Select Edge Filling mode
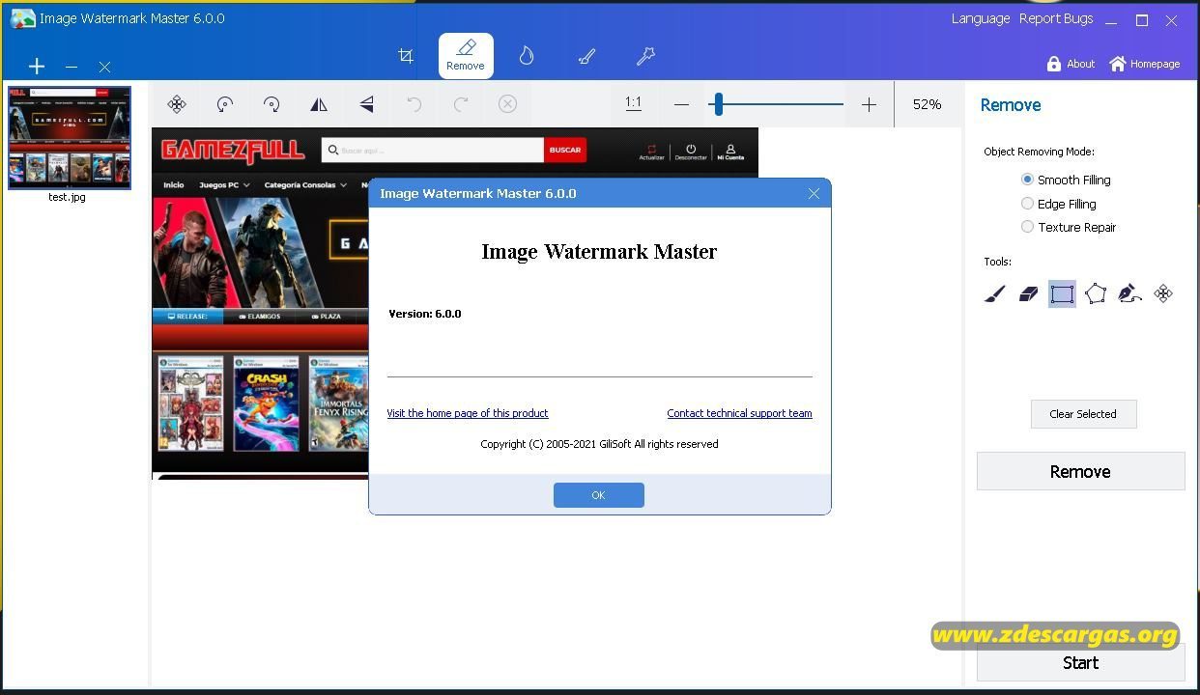This screenshot has height=695, width=1200. (1059, 204)
